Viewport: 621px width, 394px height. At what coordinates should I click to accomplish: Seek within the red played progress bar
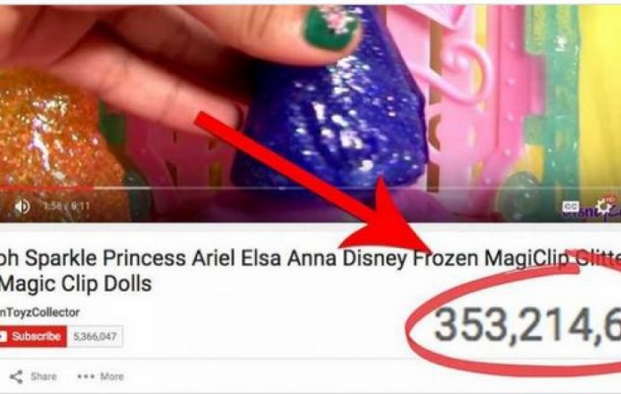click(x=46, y=189)
